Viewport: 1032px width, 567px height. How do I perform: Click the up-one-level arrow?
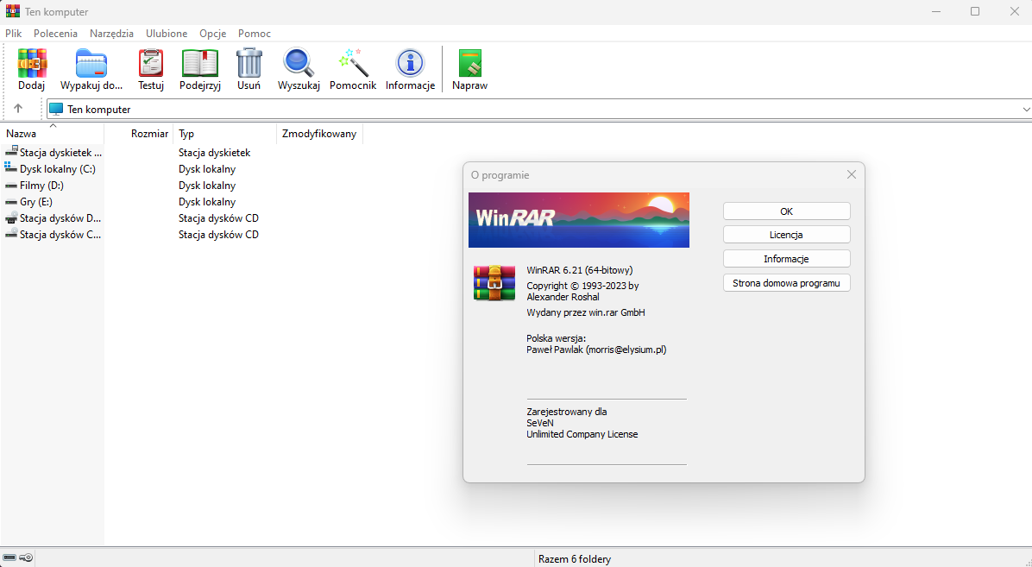pyautogui.click(x=18, y=109)
